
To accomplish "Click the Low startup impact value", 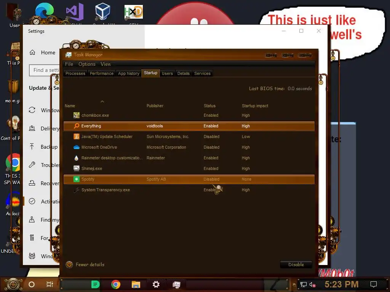I will (246, 136).
